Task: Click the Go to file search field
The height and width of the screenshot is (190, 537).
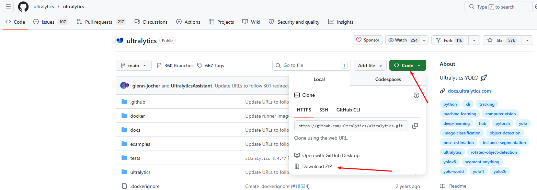Action: point(311,65)
